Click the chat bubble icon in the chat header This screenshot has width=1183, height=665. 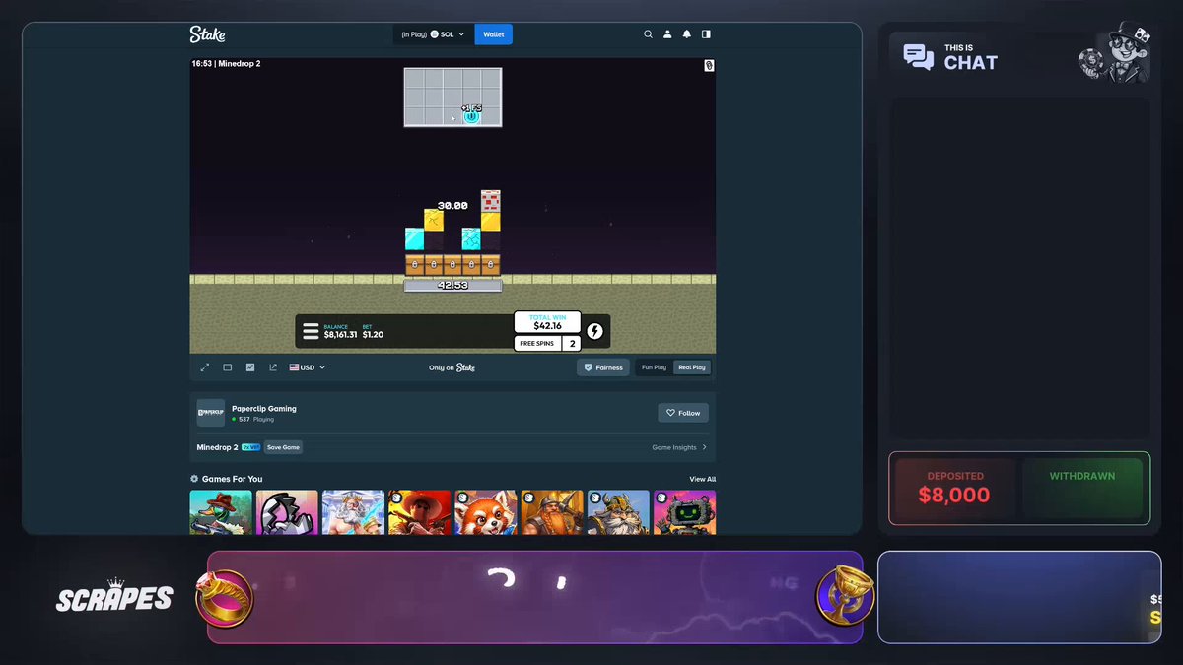(x=919, y=57)
